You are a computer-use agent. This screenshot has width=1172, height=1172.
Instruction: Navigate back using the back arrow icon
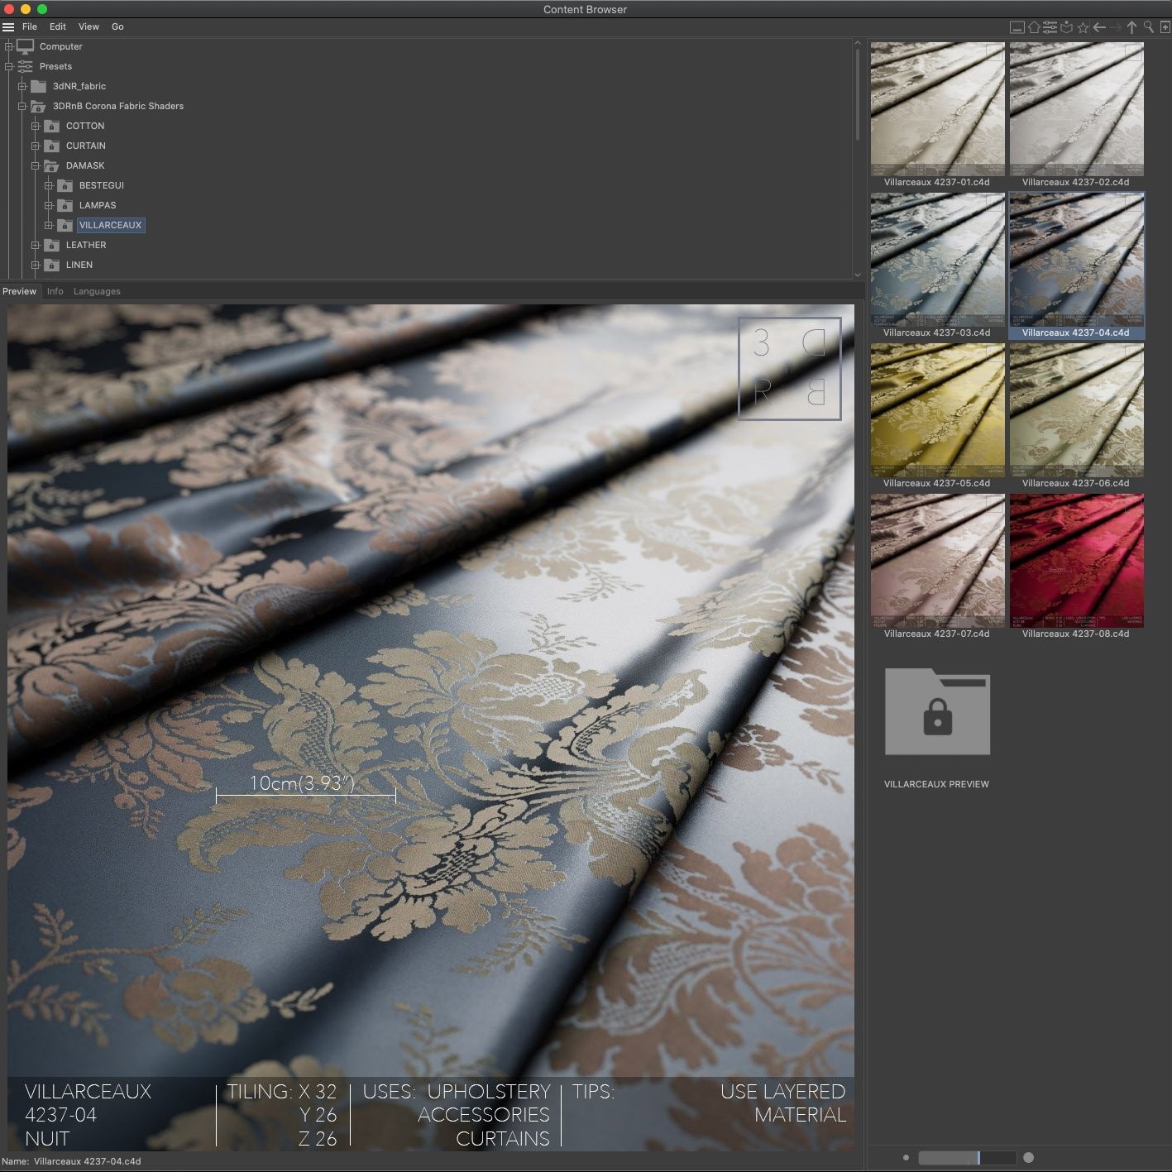point(1099,26)
